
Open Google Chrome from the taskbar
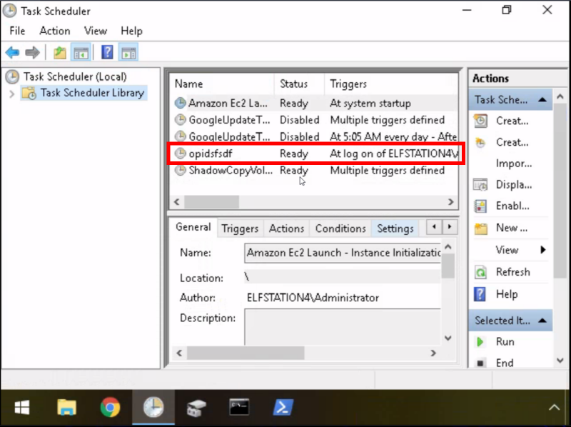click(x=110, y=408)
